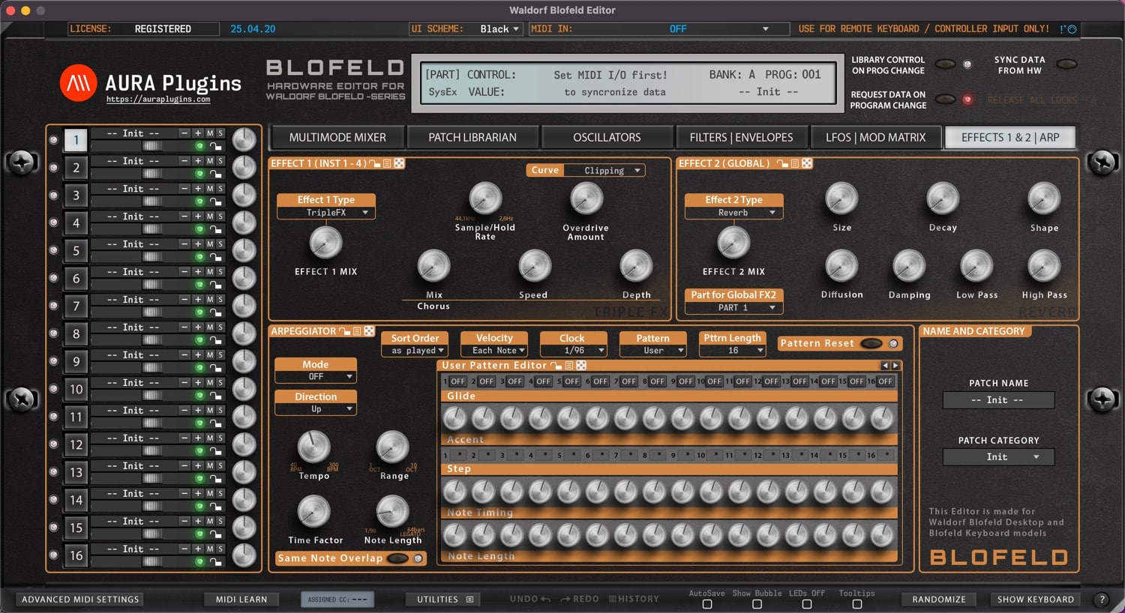Randomize Effect 2 with the dice icon

click(x=807, y=163)
